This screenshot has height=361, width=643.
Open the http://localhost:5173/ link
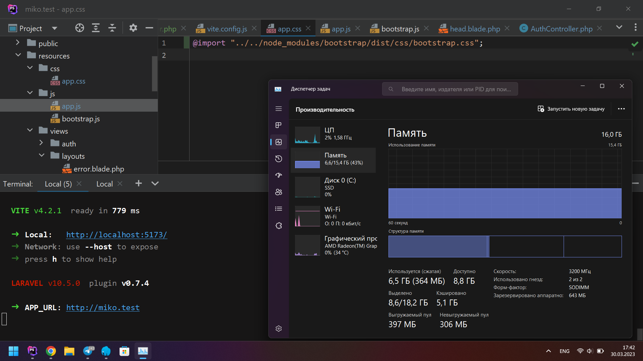click(117, 235)
